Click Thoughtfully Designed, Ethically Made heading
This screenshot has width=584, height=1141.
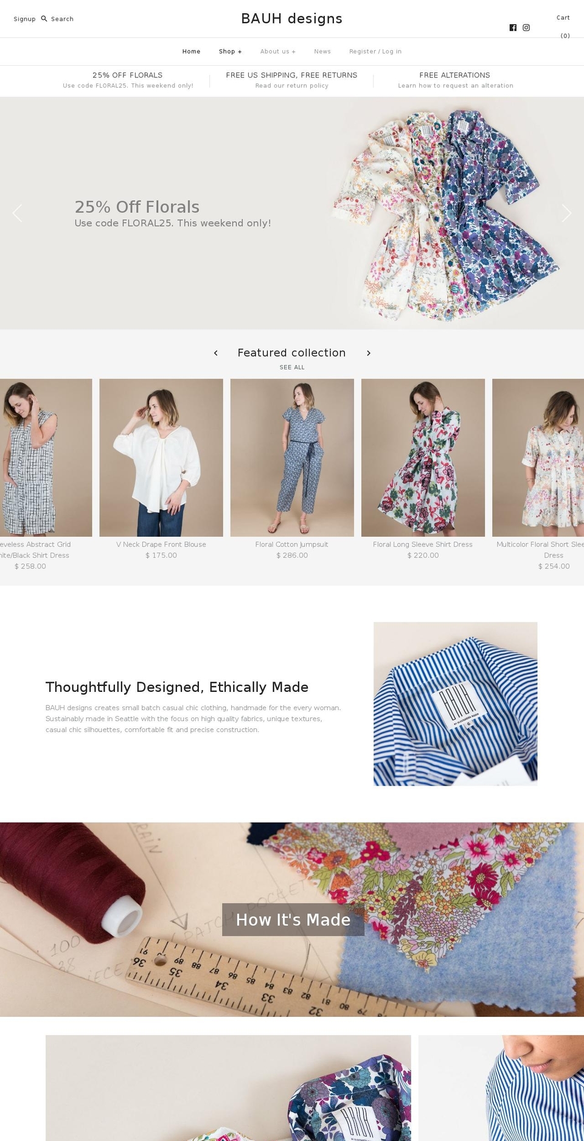(177, 687)
